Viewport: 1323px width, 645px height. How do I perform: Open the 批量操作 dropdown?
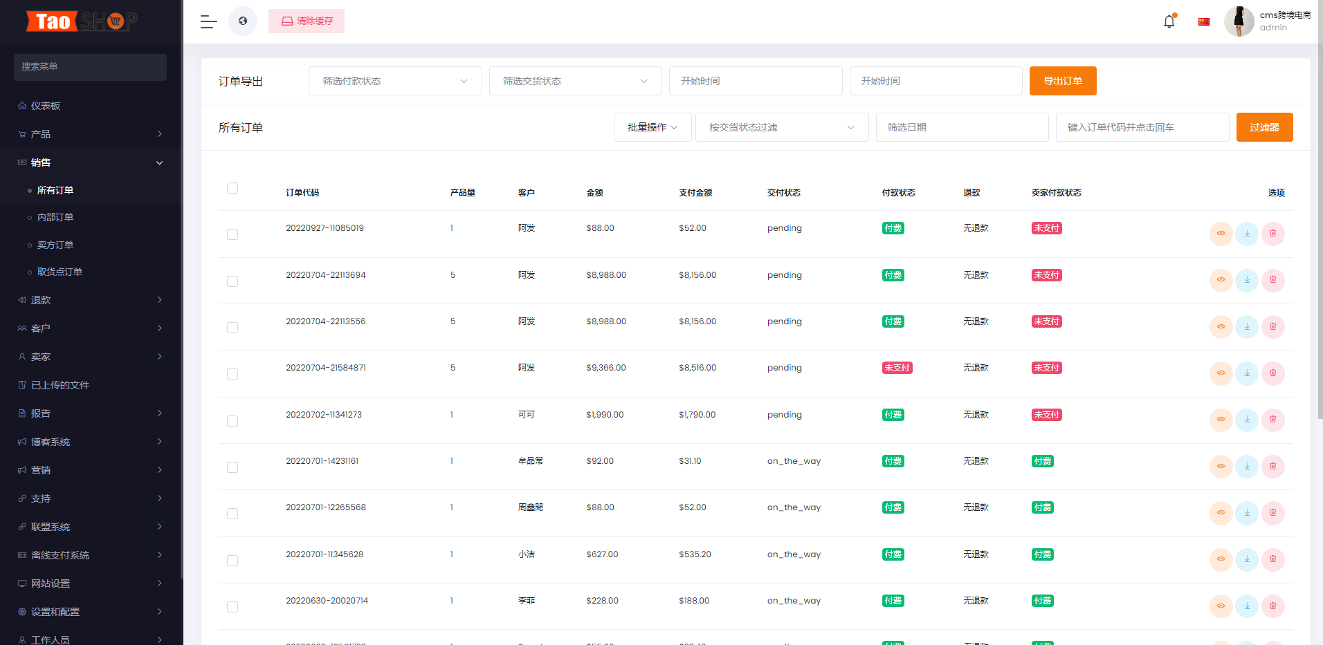pos(651,127)
